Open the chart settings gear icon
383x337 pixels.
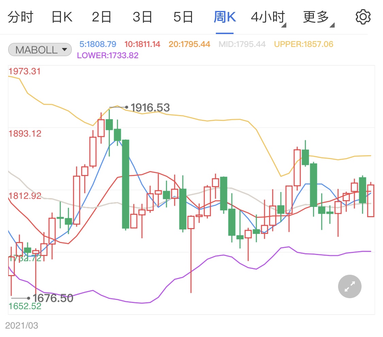(x=363, y=17)
